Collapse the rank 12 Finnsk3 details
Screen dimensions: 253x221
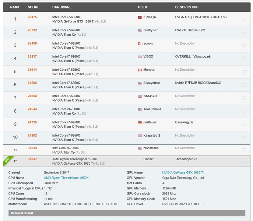point(244,161)
